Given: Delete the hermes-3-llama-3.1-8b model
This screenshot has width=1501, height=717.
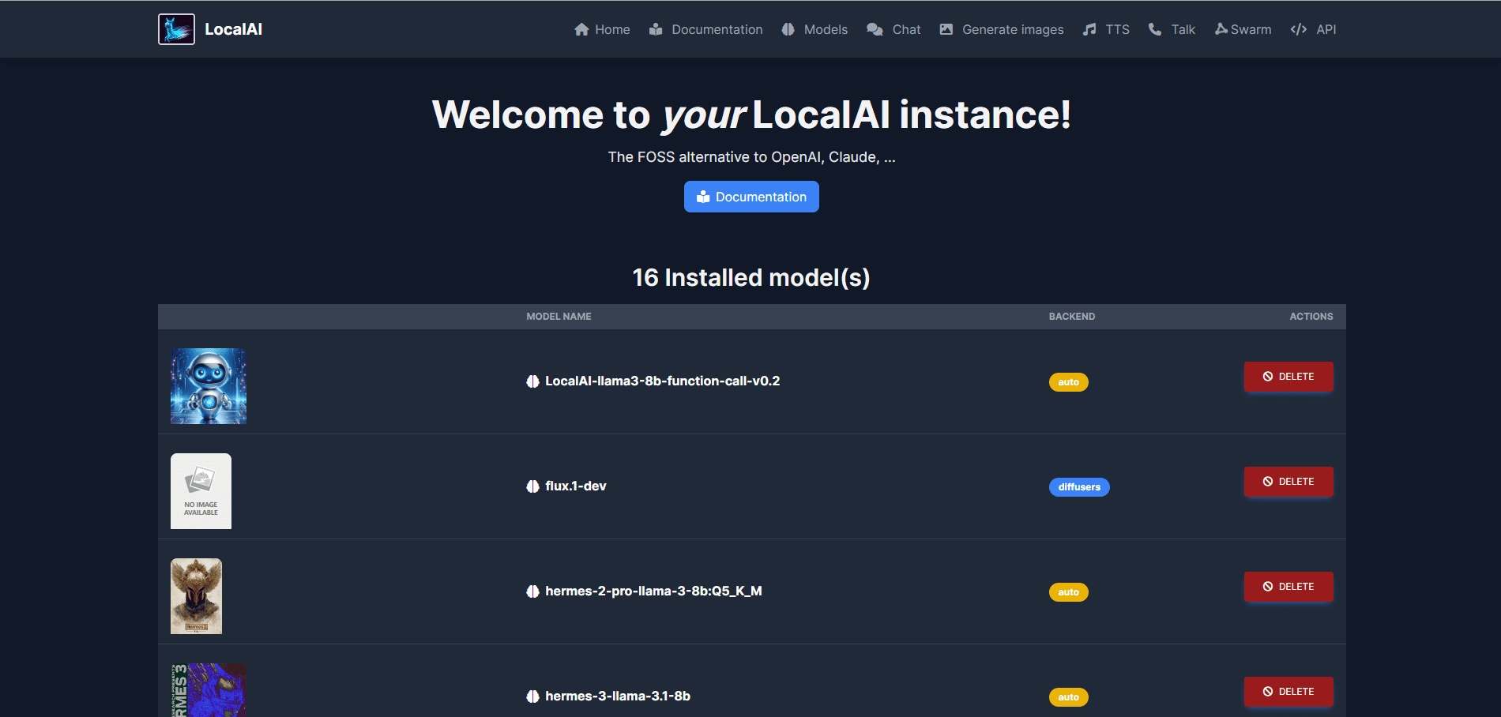Looking at the screenshot, I should coord(1288,692).
